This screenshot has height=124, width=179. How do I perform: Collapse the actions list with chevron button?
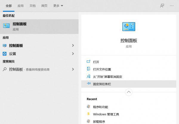tap(129, 92)
